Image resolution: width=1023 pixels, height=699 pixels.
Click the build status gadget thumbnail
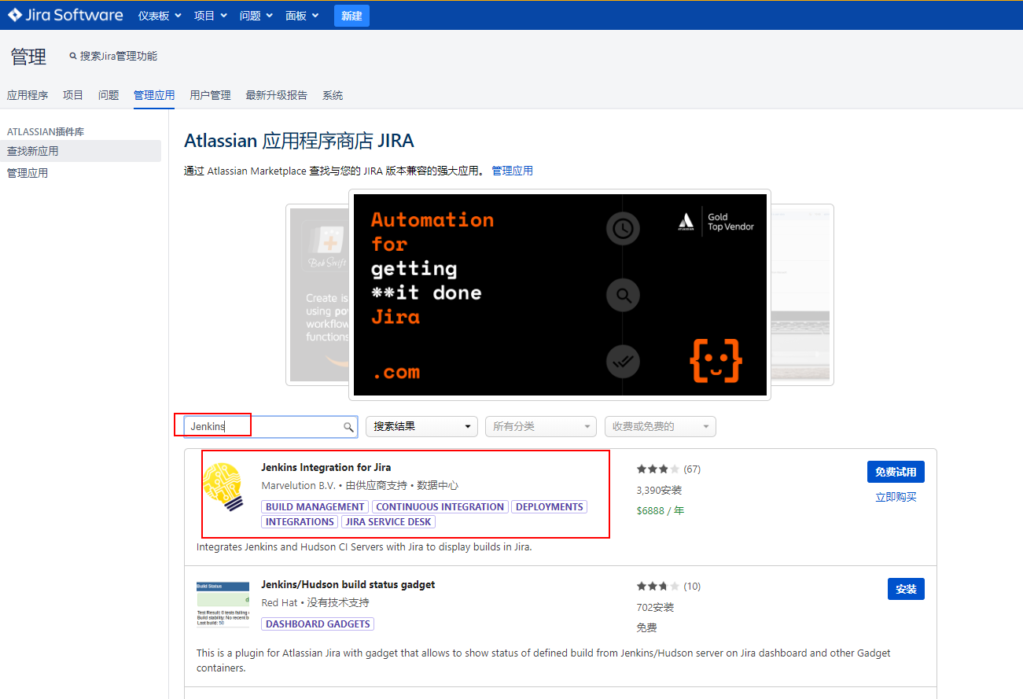click(223, 604)
